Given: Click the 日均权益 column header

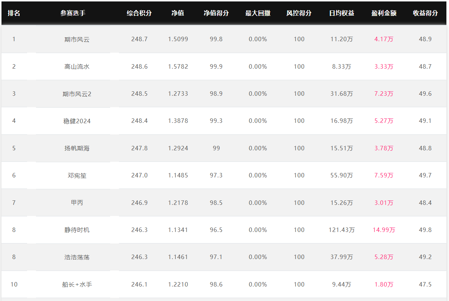Looking at the screenshot, I should click(341, 13).
